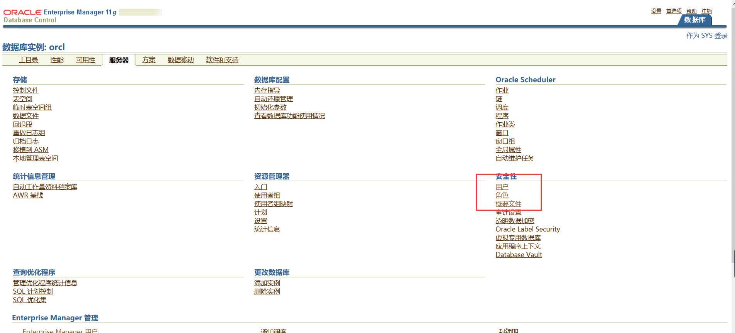Click 添加实例 link
Viewport: 735px width, 333px height.
(x=267, y=283)
